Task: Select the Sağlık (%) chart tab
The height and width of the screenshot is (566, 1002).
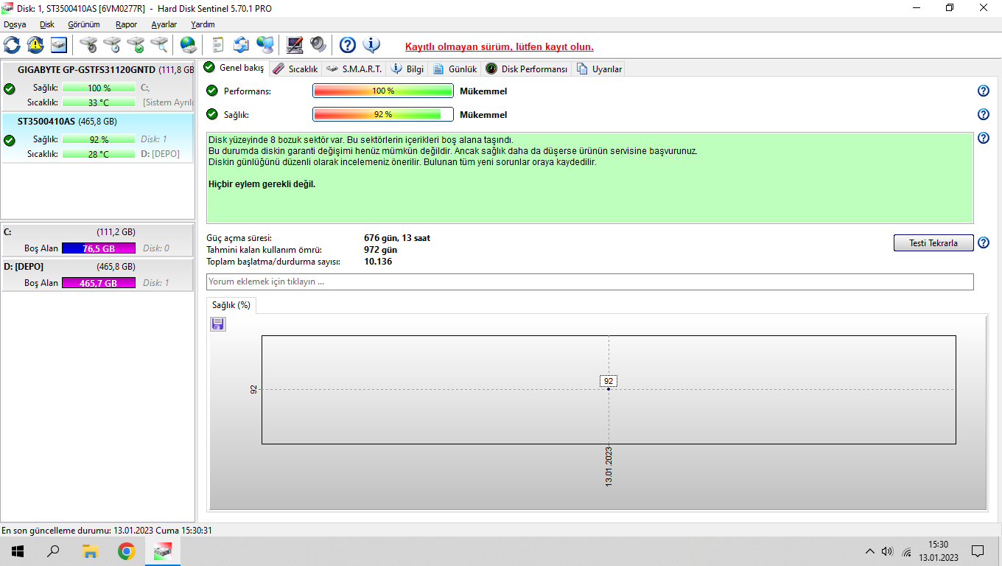Action: (231, 305)
